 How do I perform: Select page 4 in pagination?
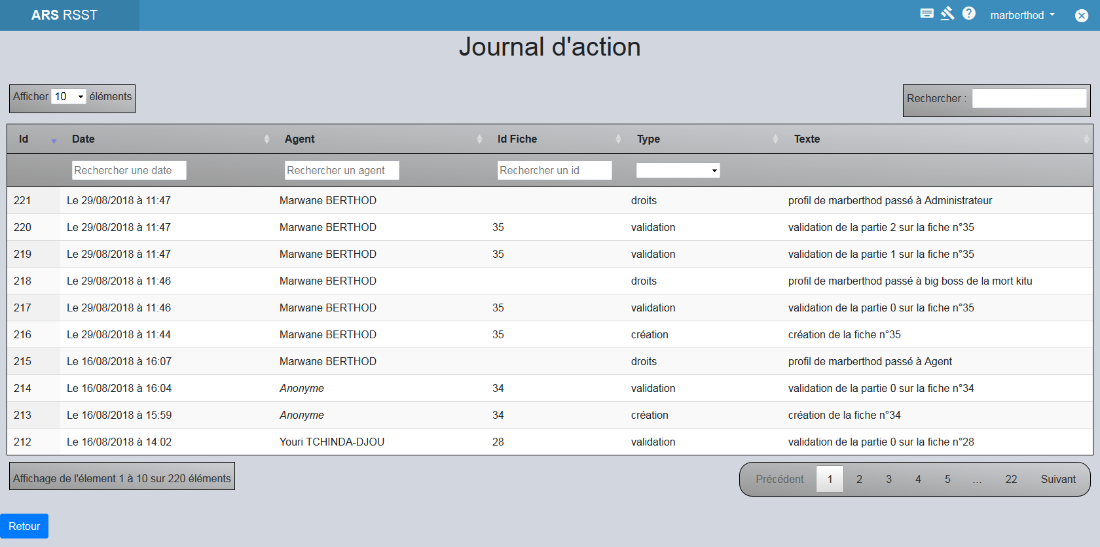click(x=918, y=479)
